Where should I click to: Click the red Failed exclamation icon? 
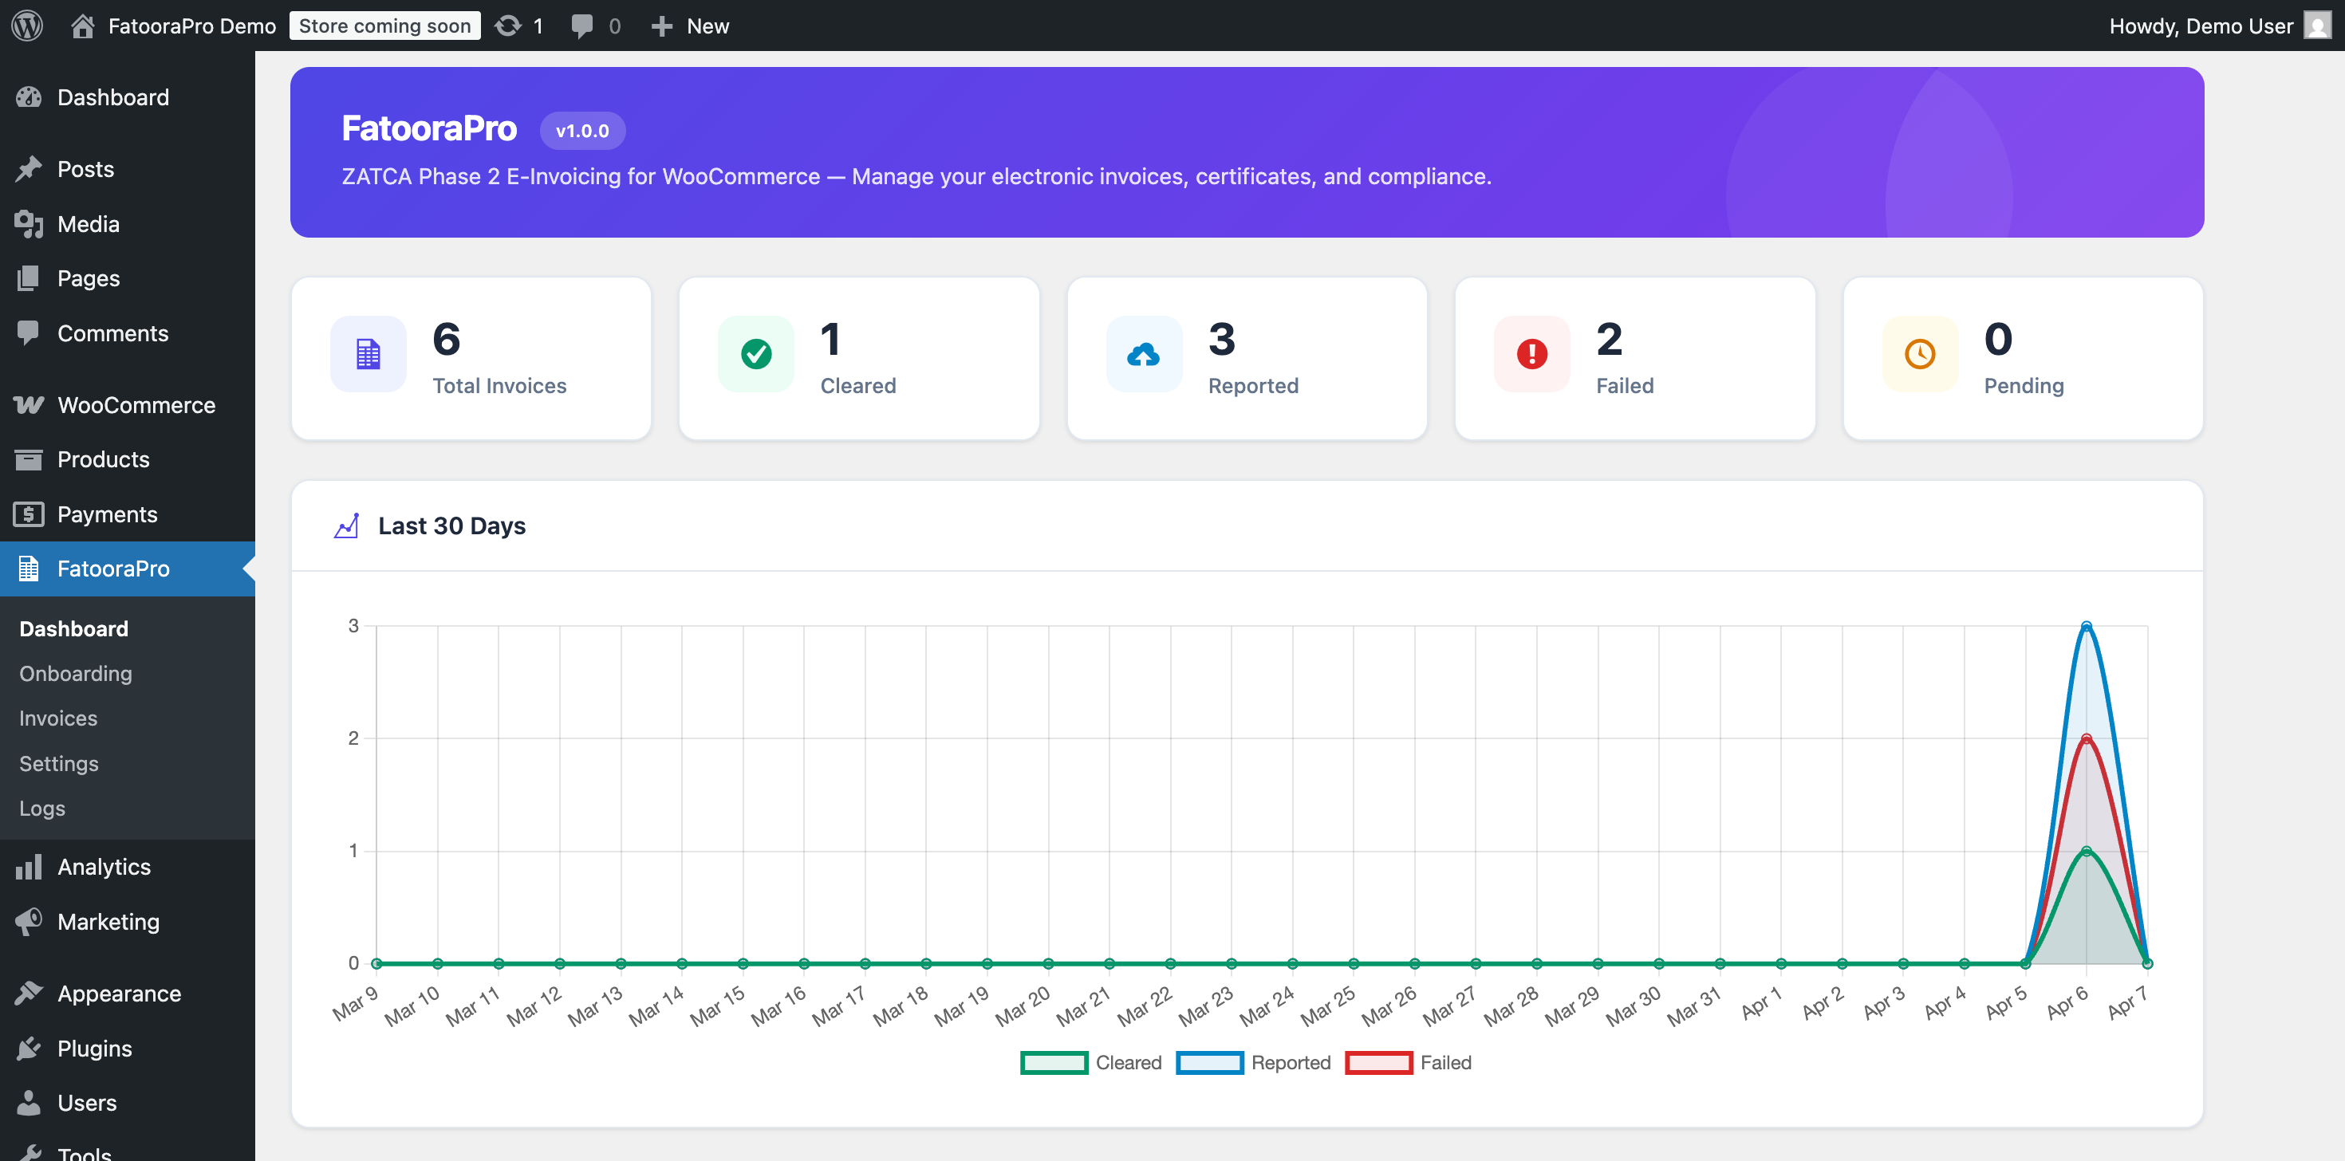pos(1532,354)
